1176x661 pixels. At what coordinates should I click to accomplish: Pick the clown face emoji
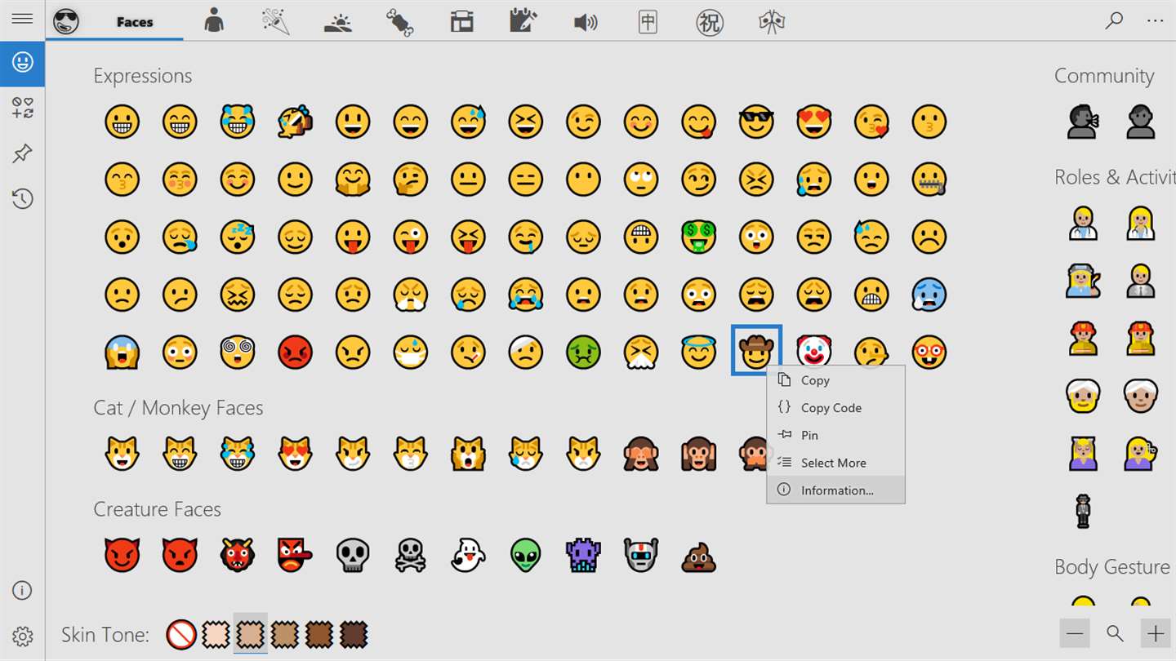click(x=814, y=352)
